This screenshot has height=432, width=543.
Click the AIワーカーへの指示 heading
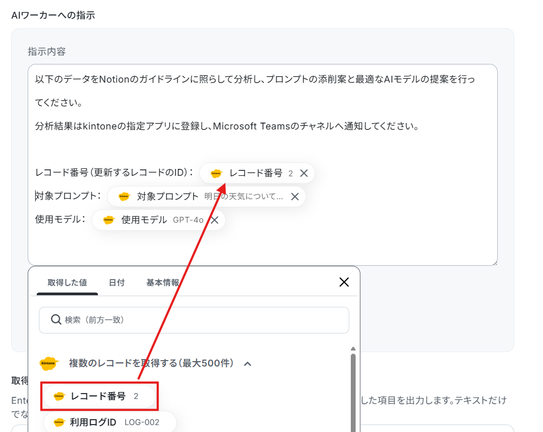(53, 15)
